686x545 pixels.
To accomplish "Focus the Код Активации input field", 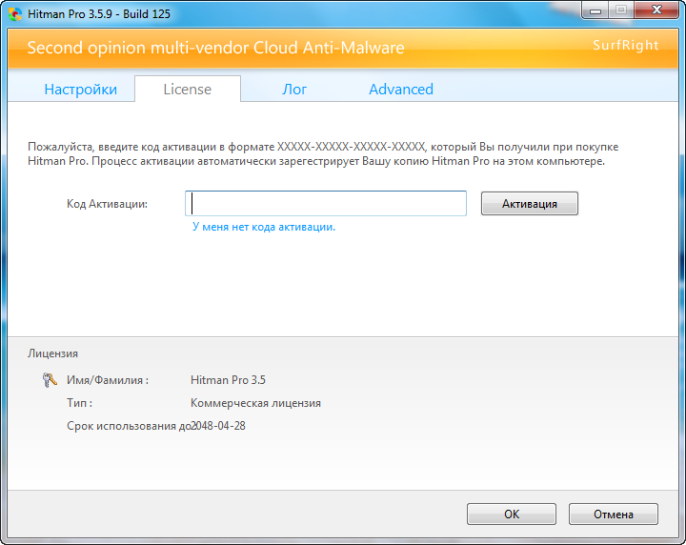I will (x=326, y=203).
